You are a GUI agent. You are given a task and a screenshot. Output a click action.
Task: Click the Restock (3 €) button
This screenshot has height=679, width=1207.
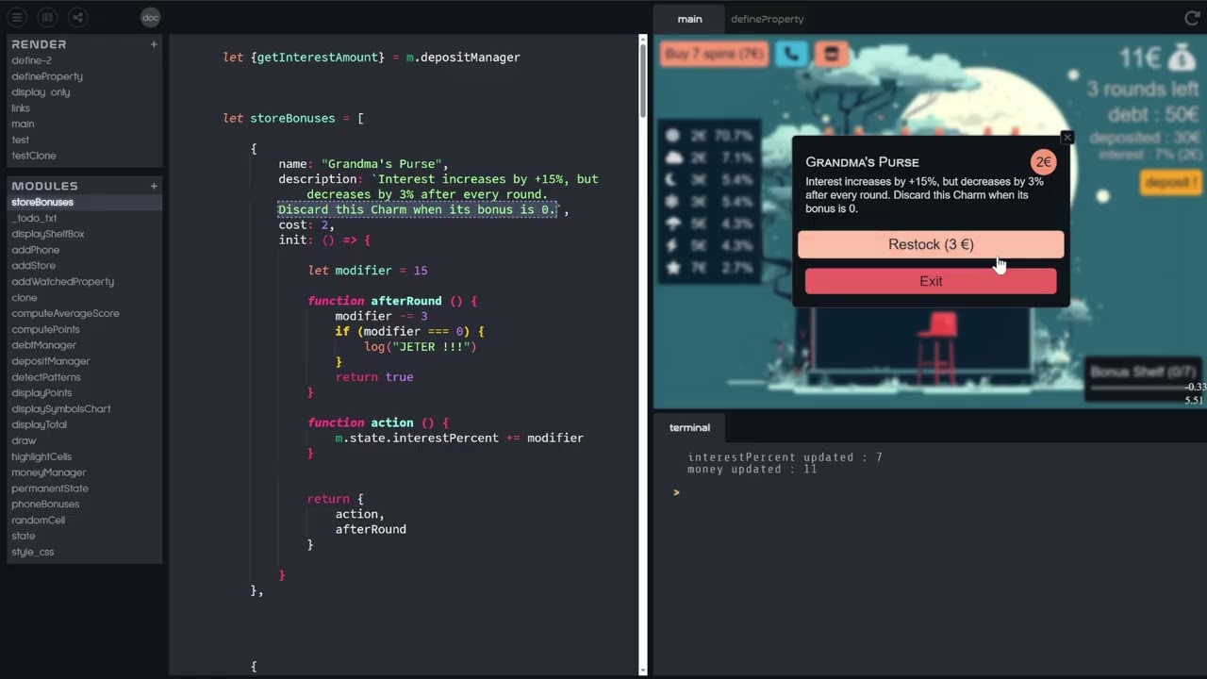click(x=931, y=244)
